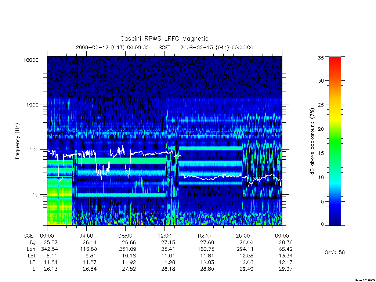The image size is (376, 282).
Task: Click the 'L' row label
Action: point(34,269)
